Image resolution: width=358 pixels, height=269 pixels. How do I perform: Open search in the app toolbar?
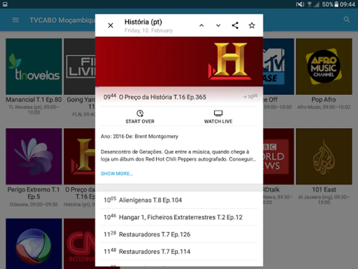[x=347, y=20]
